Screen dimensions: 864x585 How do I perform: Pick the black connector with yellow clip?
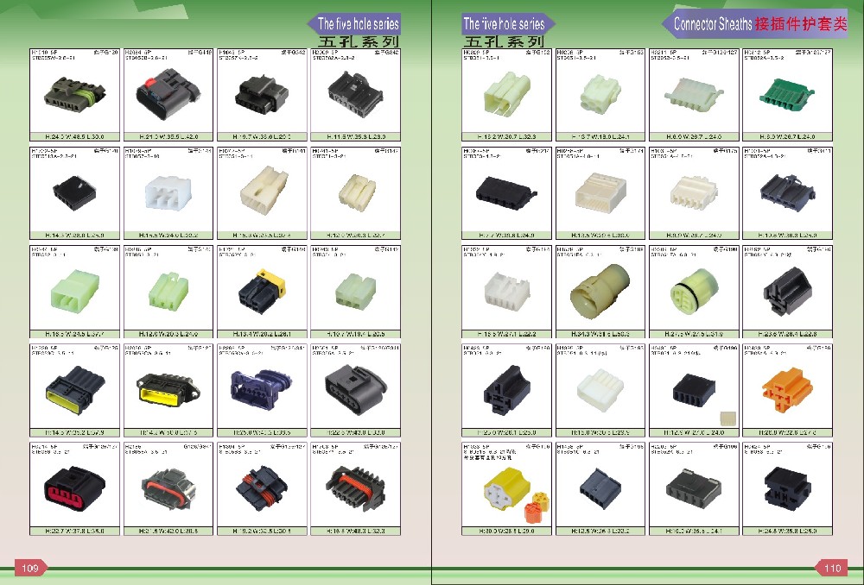click(262, 292)
